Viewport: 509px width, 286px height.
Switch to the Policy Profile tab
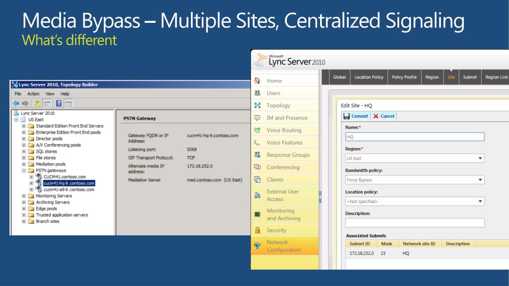[x=404, y=77]
